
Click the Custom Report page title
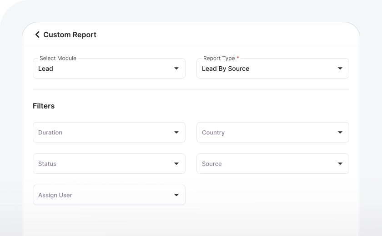coord(70,34)
